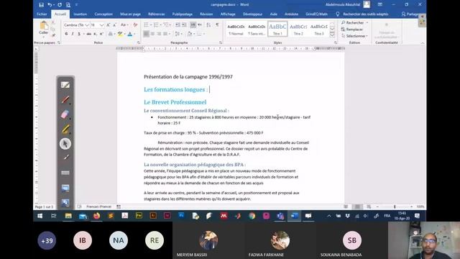460x259 pixels.
Task: Expand the Styles gallery more arrow
Action: (332, 35)
